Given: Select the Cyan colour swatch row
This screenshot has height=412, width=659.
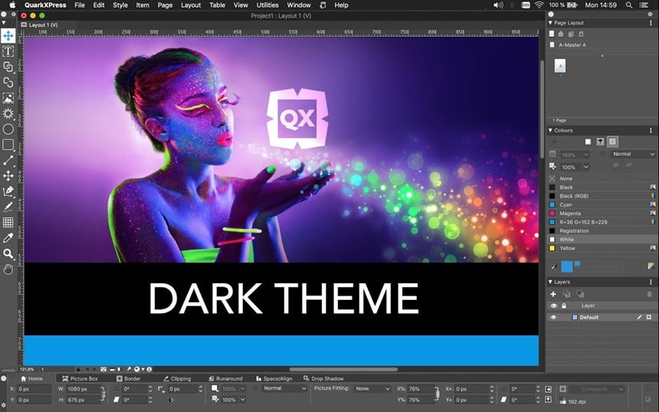Looking at the screenshot, I should [602, 205].
